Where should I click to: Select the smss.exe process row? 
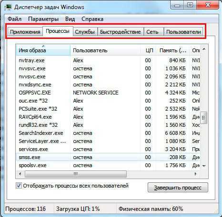108,157
